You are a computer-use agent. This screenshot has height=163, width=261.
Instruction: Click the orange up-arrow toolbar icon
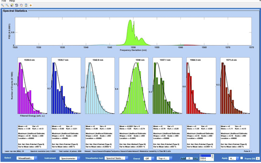pos(31,5)
